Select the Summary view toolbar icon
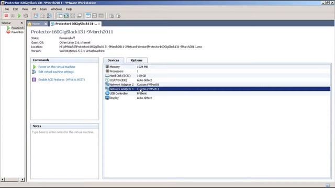Image resolution: width=335 pixels, height=188 pixels. point(88,16)
